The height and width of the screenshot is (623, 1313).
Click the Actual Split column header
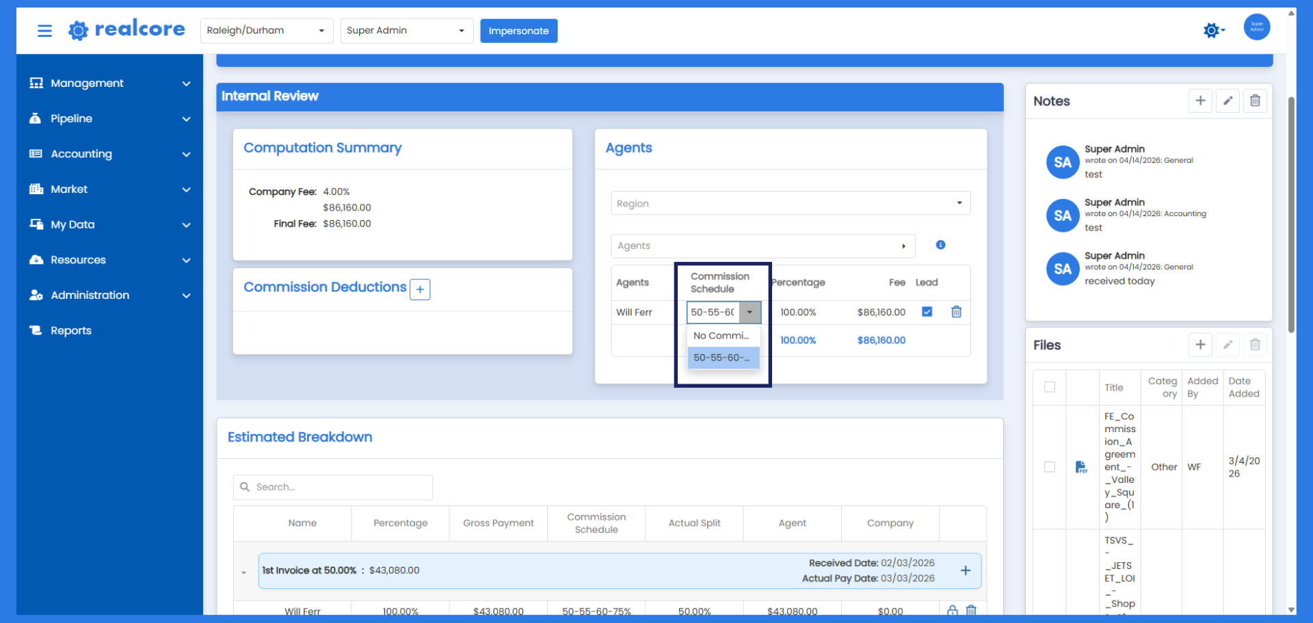694,523
